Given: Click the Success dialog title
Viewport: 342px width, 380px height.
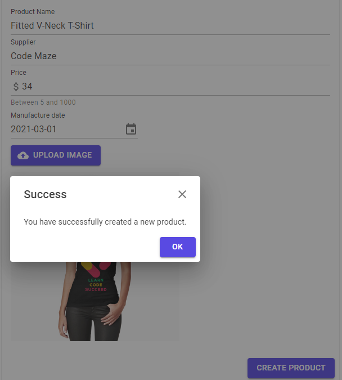Looking at the screenshot, I should click(x=45, y=195).
